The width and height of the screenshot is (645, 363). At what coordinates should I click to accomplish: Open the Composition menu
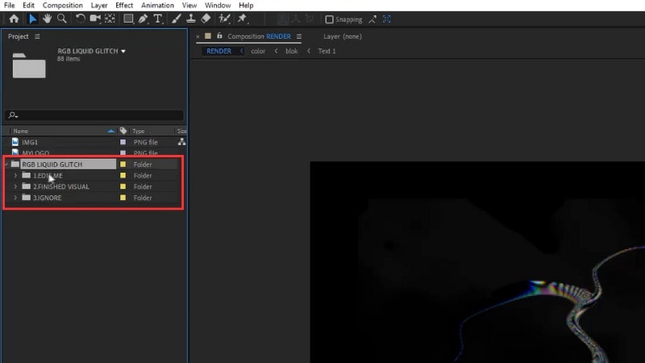point(63,6)
